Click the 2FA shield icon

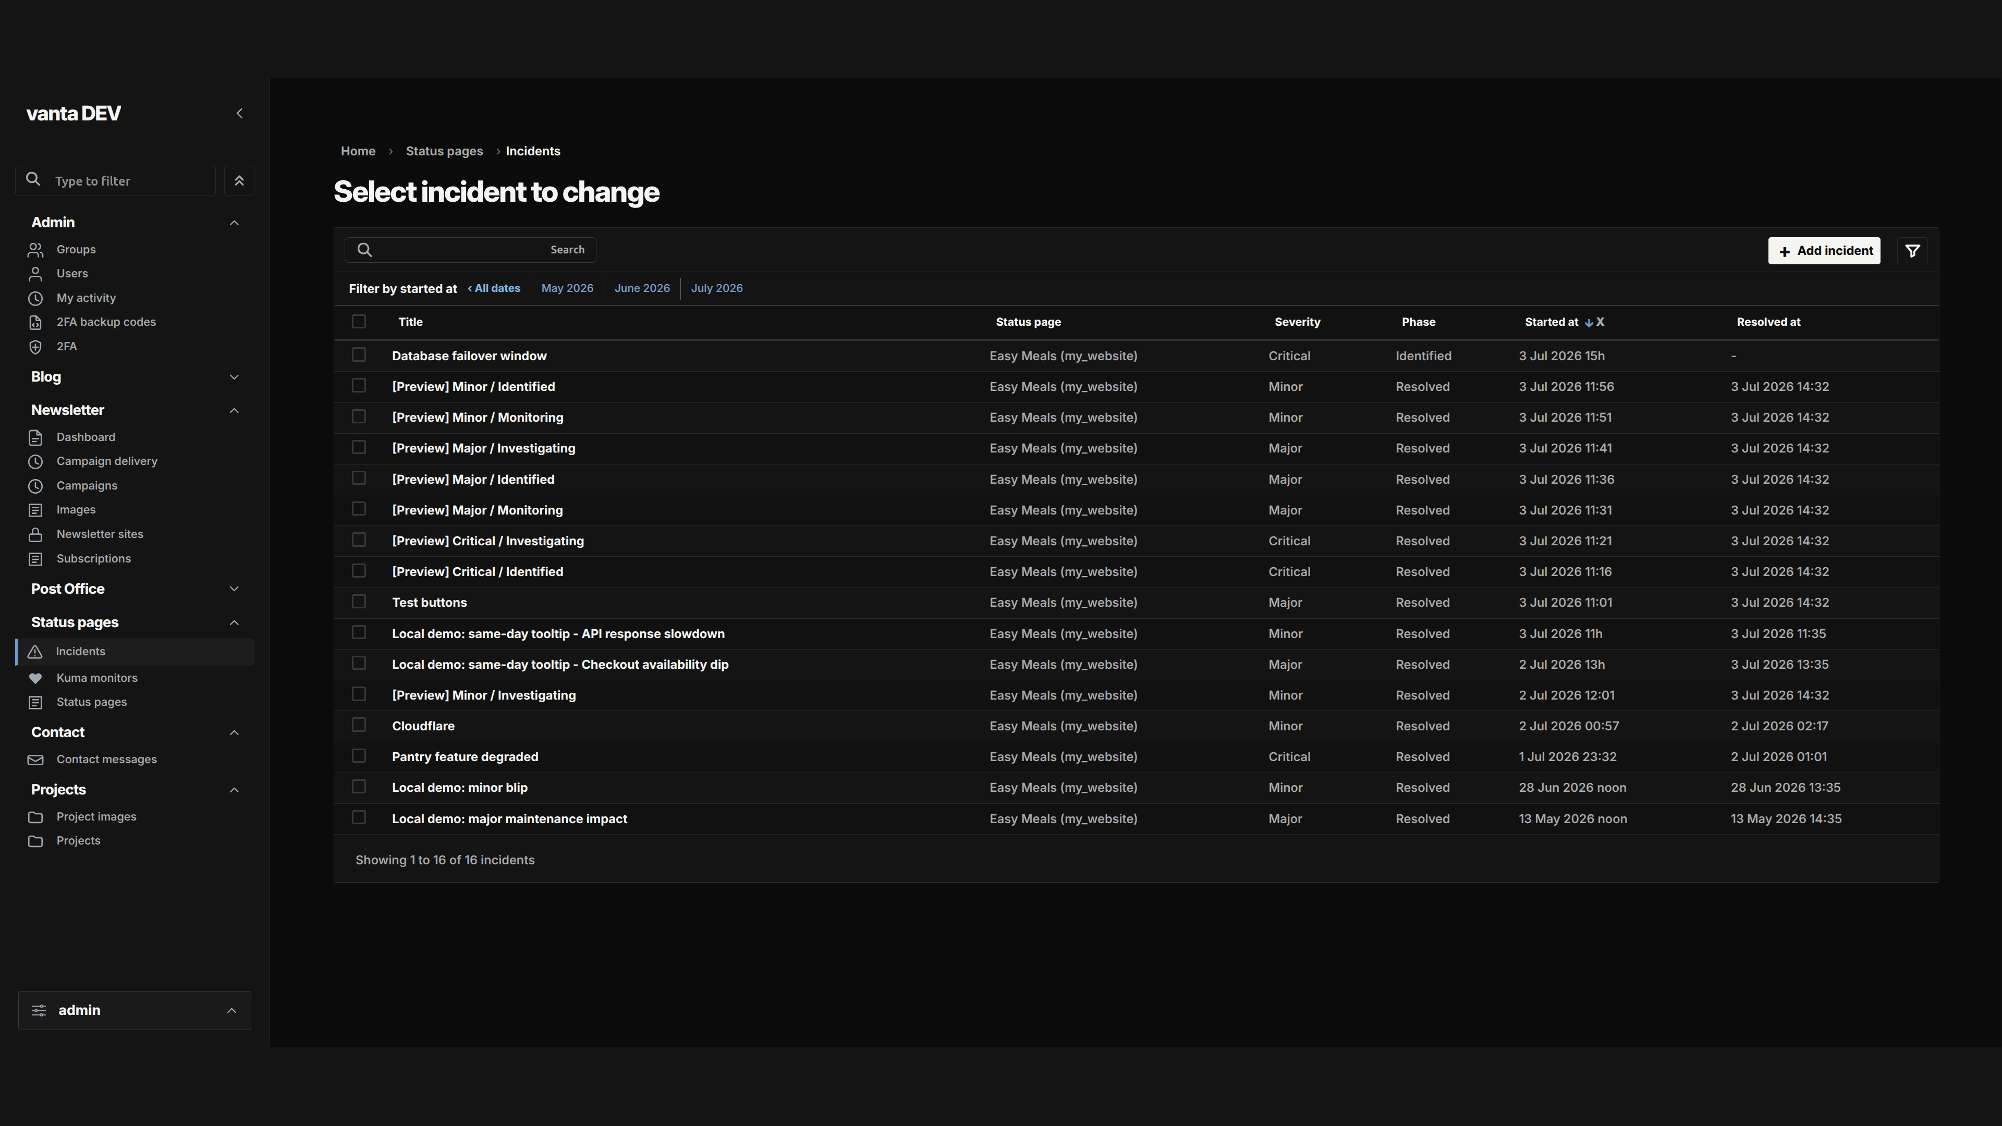(x=36, y=347)
